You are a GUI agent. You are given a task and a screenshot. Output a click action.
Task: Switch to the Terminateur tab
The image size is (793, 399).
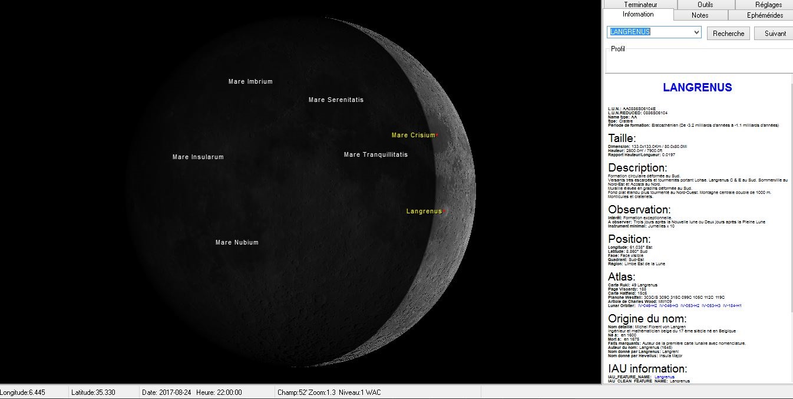coord(640,4)
